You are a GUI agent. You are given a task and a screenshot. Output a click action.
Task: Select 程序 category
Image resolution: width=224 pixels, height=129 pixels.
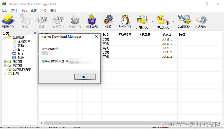[21, 53]
